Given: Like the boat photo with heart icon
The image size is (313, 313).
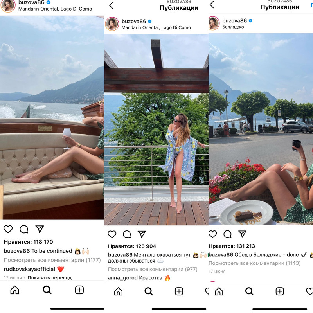Looking at the screenshot, I should tap(8, 229).
